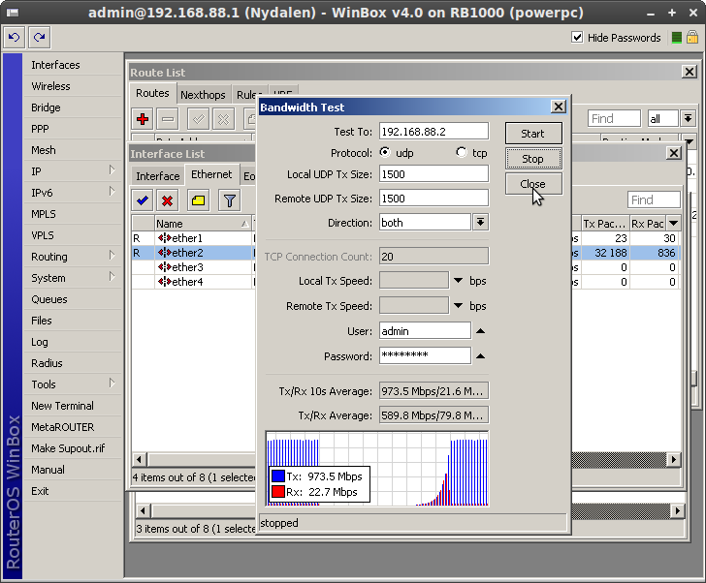This screenshot has width=706, height=583.
Task: Open the Queues menu
Action: pos(49,299)
